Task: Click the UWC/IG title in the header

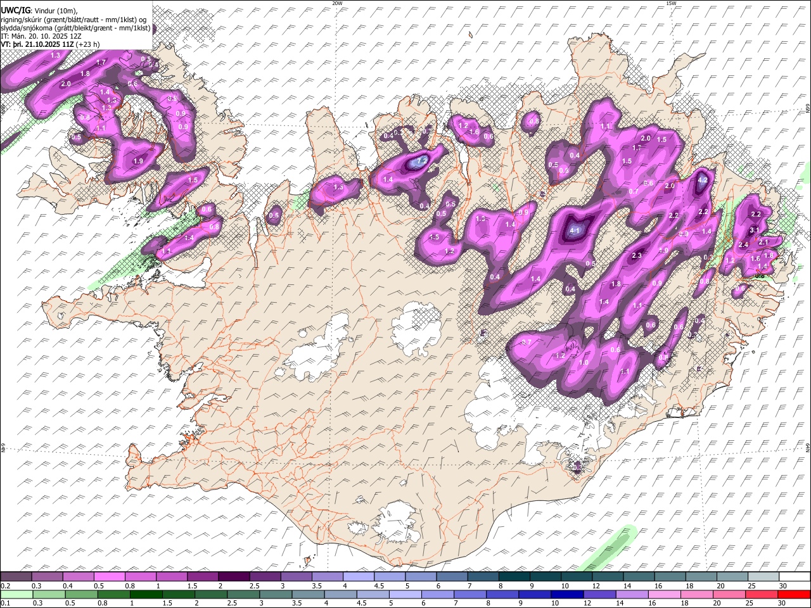Action: pos(15,11)
